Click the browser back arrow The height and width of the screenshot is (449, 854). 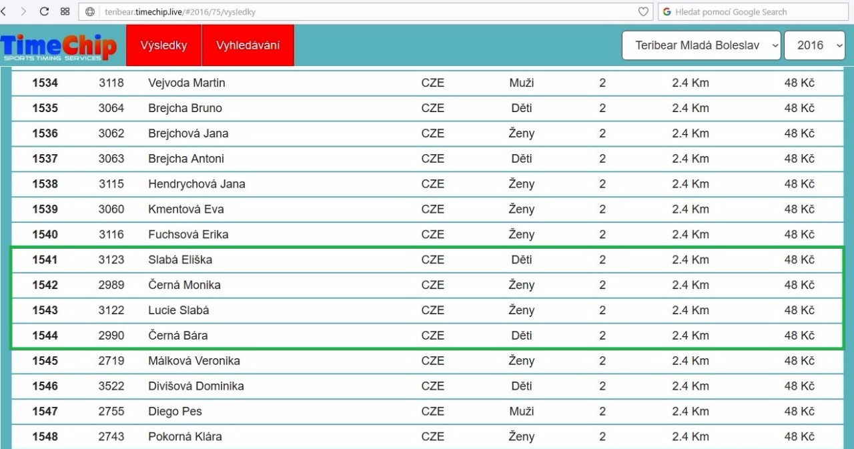coord(3,11)
